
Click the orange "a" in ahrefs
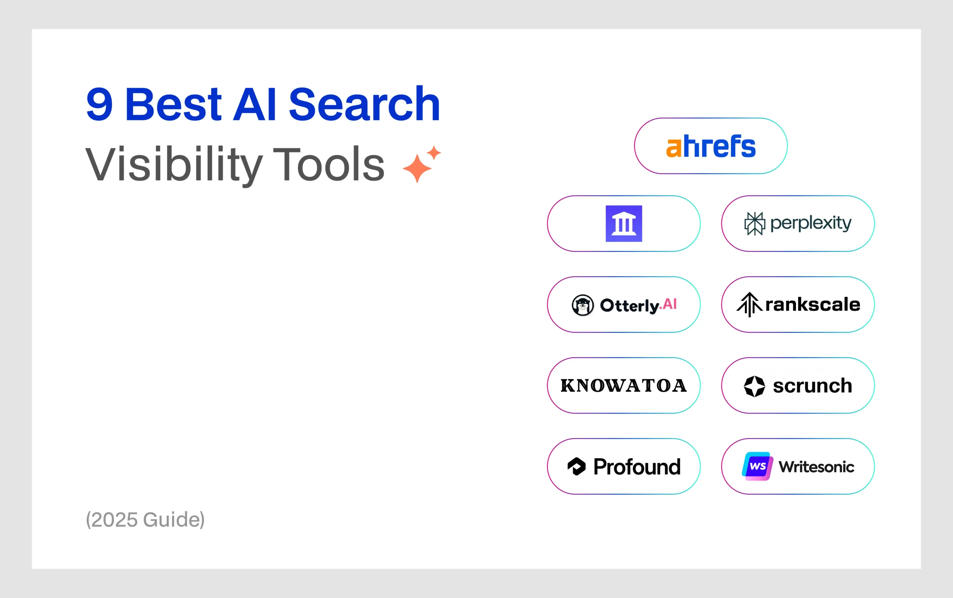click(x=674, y=148)
